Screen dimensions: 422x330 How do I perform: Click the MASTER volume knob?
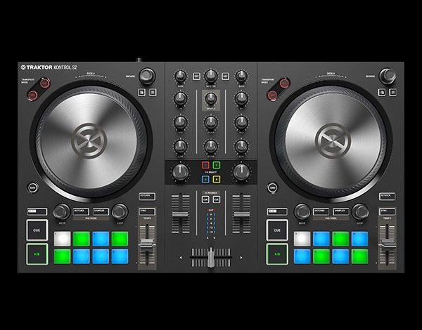click(211, 76)
